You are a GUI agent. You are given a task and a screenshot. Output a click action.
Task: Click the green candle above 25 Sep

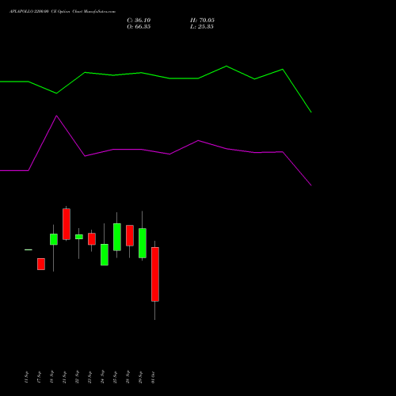point(117,237)
